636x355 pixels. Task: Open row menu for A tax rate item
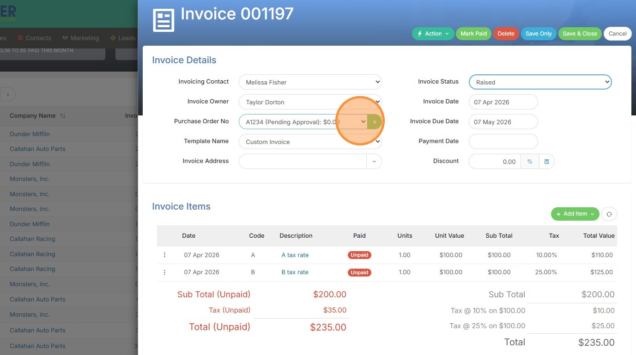[x=164, y=255]
